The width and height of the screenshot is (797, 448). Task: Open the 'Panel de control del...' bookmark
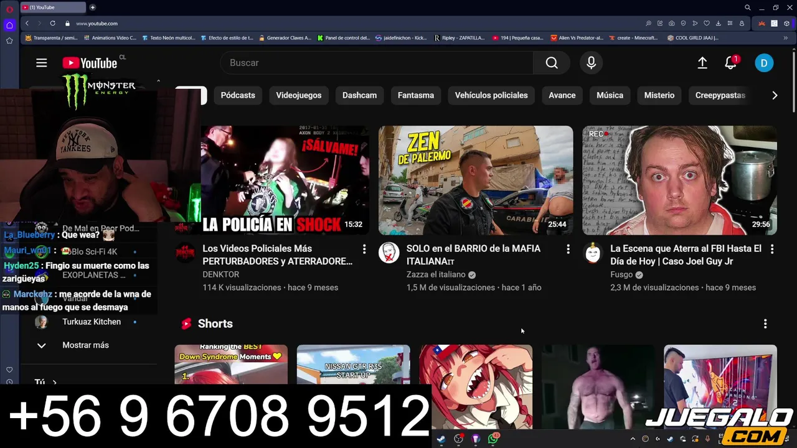tap(344, 38)
